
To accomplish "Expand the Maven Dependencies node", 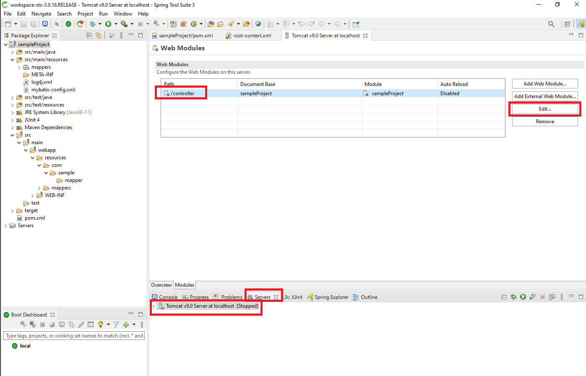I will [x=12, y=127].
